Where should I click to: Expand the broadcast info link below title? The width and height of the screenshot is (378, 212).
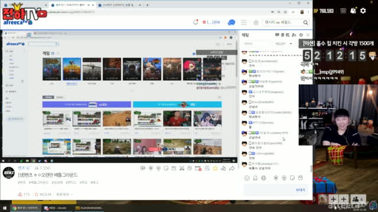(64, 194)
